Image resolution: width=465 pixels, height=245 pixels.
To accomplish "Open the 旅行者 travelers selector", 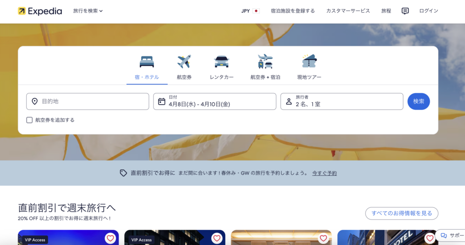I will [x=341, y=101].
